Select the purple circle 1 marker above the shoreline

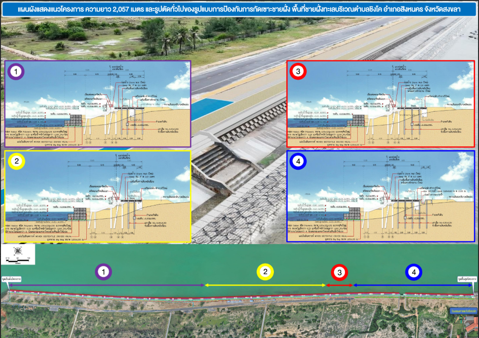(104, 272)
